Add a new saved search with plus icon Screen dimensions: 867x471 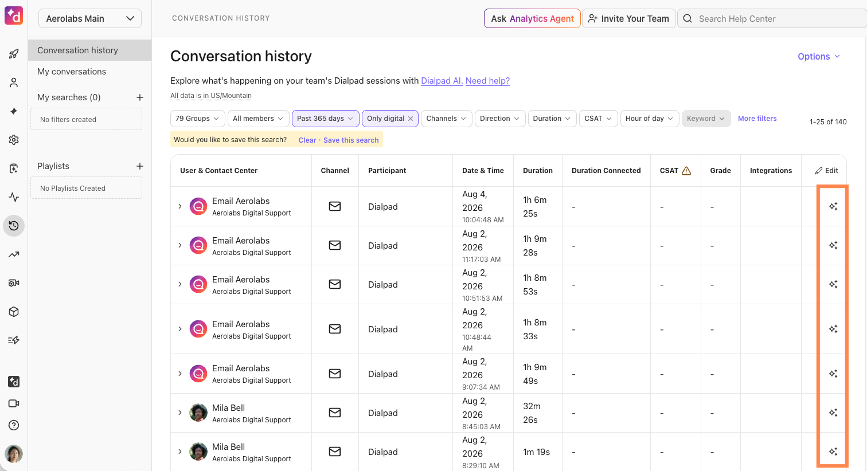[139, 97]
